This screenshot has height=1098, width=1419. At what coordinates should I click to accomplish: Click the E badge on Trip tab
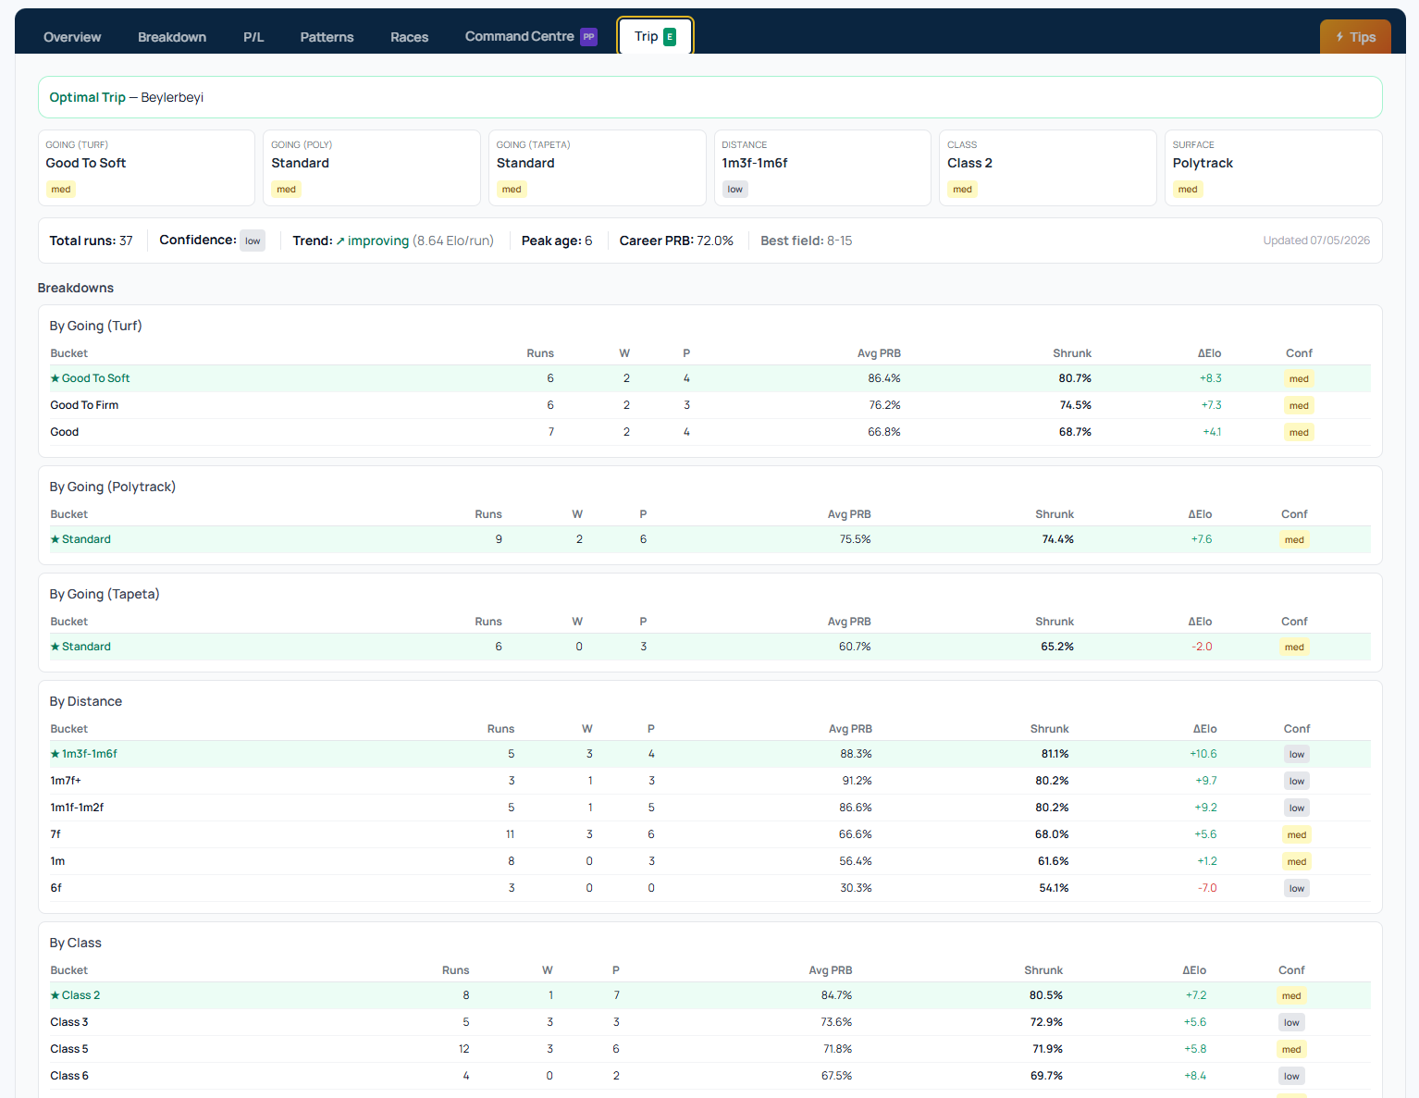(670, 37)
